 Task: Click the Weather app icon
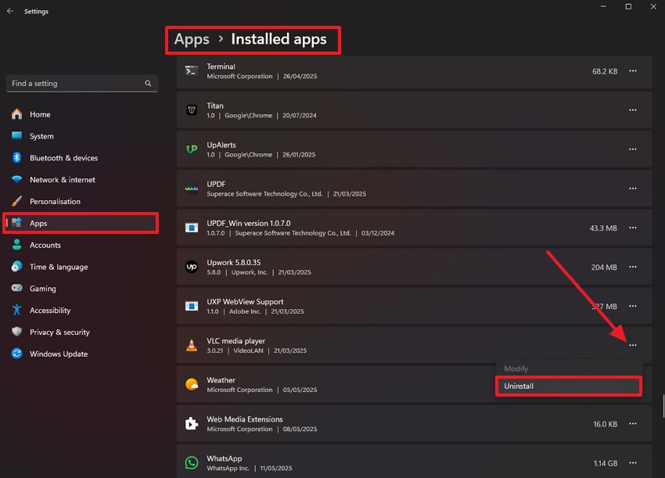click(x=192, y=384)
